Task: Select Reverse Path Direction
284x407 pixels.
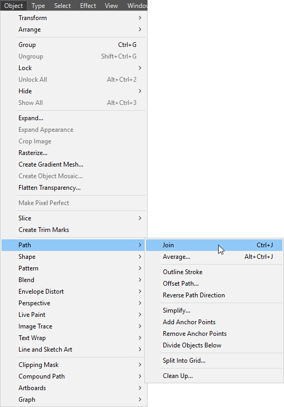Action: coord(214,295)
